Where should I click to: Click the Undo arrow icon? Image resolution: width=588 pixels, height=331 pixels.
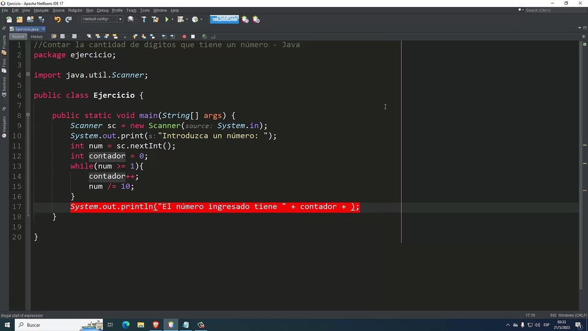tap(57, 19)
